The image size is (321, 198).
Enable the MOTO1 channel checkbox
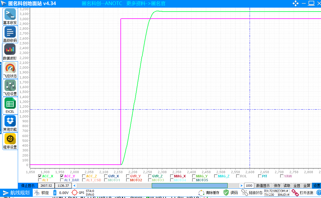[x=106, y=180]
